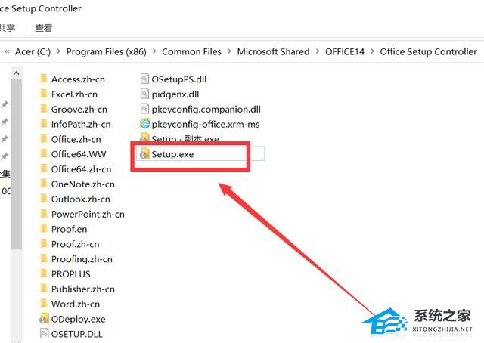This screenshot has width=484, height=343.
Task: Select OneNote.zh-cn folder name
Action: pos(83,184)
